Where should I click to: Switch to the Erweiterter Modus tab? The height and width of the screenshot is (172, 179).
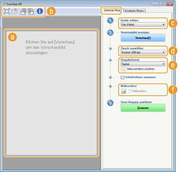[134, 11]
